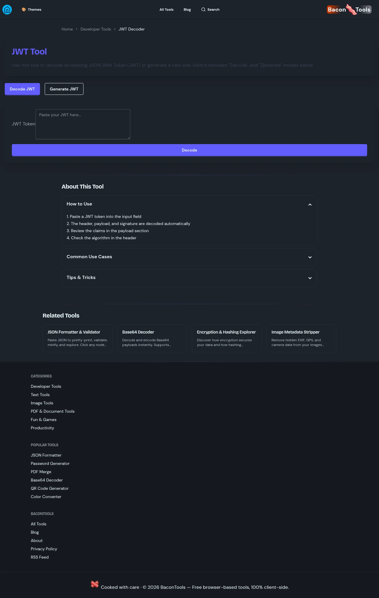Switch to Generate JWT mode

point(64,89)
